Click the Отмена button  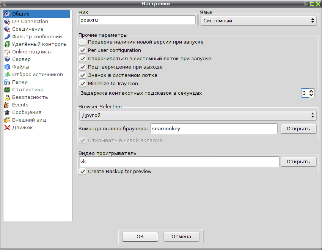[181, 237]
